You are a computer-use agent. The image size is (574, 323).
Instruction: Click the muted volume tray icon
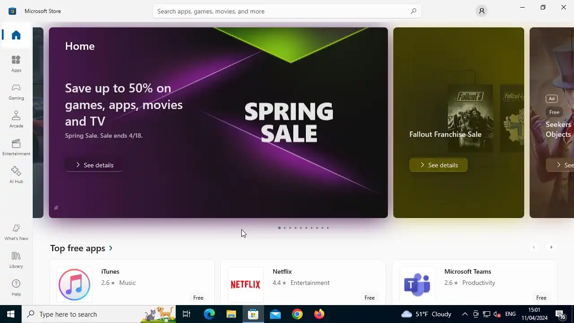[x=497, y=314]
